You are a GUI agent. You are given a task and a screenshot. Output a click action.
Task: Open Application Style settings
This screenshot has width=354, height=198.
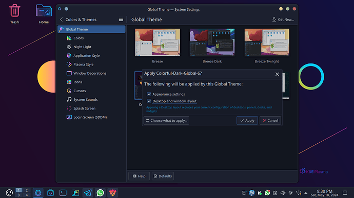[x=91, y=56]
